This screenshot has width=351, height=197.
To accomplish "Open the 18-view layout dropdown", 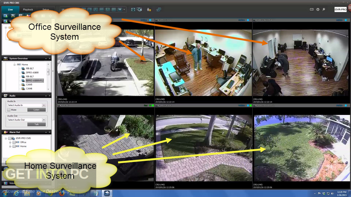I will click(x=124, y=9).
